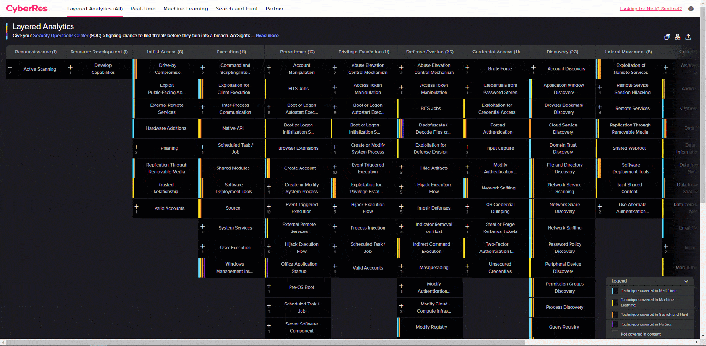Click the export upload icon
706x346 pixels.
coord(688,37)
